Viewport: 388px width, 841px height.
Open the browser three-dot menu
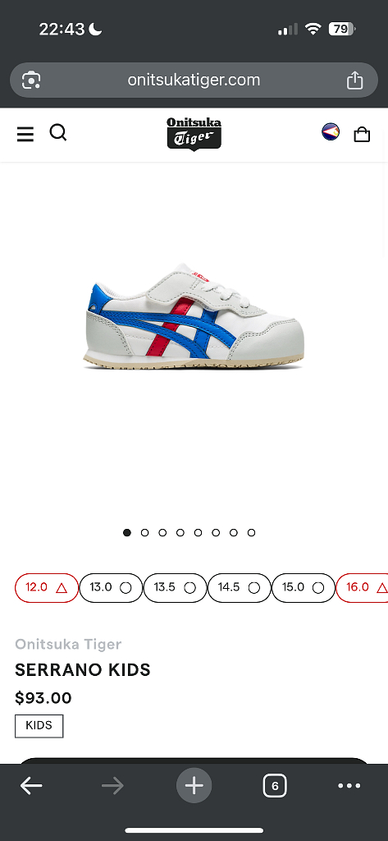click(349, 786)
